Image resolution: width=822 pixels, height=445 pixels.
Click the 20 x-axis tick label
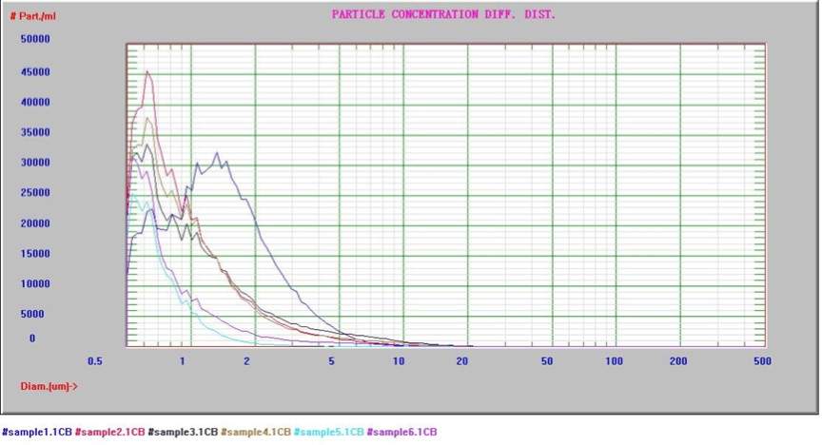[x=461, y=361]
